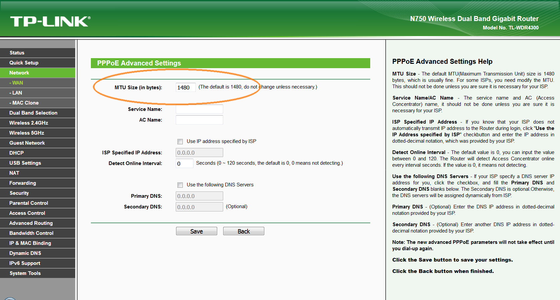Click the ISP Specified IP Address field
Image resolution: width=560 pixels, height=300 pixels.
pyautogui.click(x=199, y=153)
